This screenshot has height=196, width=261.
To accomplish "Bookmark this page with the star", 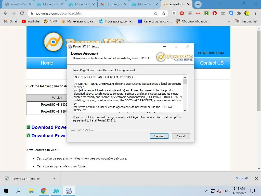I will (x=164, y=13).
